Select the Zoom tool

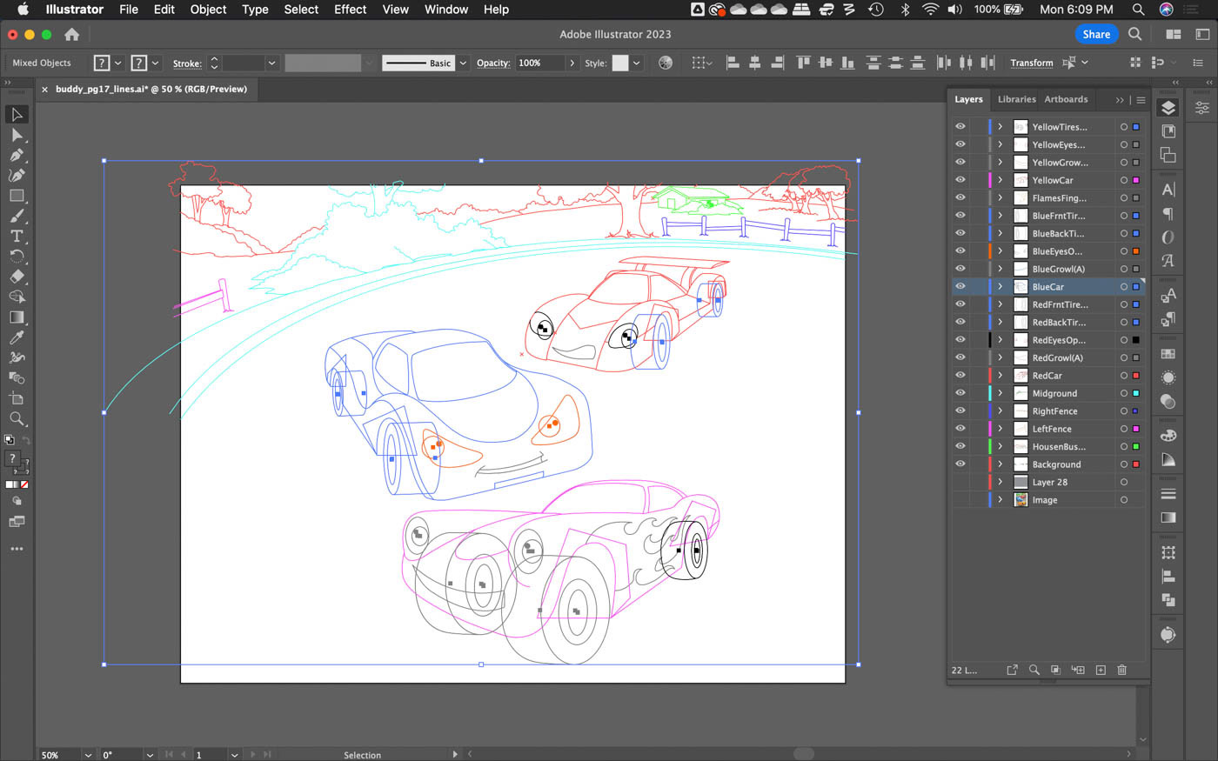click(x=17, y=418)
